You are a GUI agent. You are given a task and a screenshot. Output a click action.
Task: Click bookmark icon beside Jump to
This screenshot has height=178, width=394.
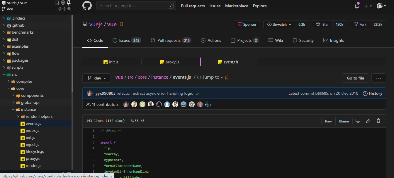[227, 77]
